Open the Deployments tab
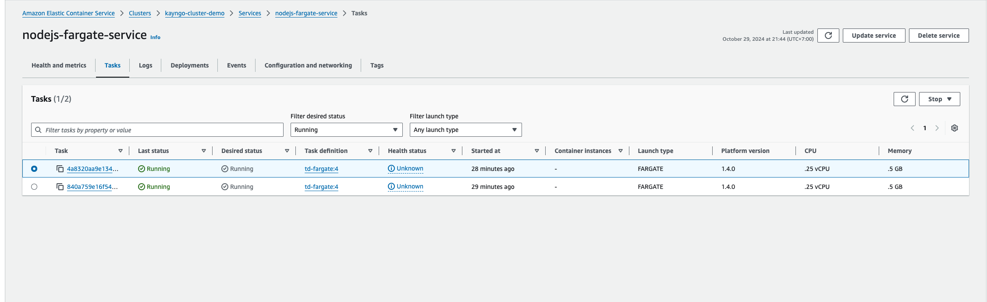 (190, 65)
